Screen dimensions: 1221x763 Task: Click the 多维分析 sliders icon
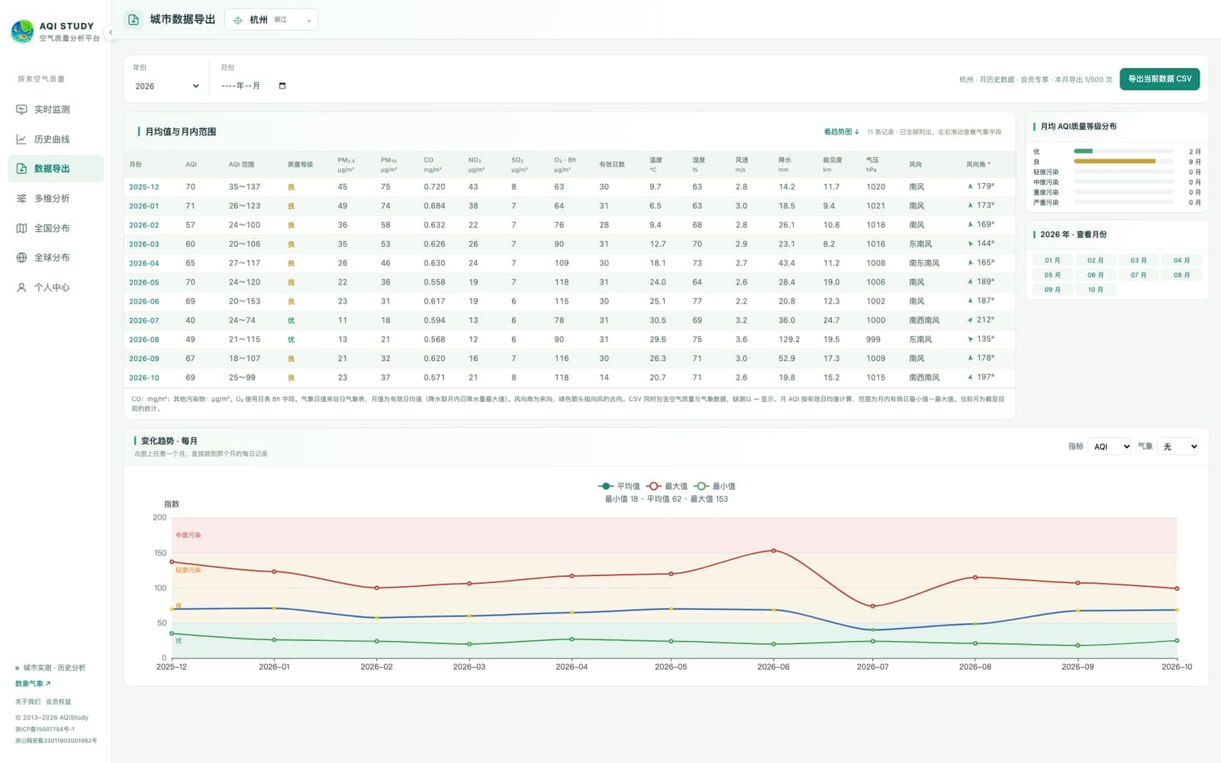pyautogui.click(x=21, y=198)
